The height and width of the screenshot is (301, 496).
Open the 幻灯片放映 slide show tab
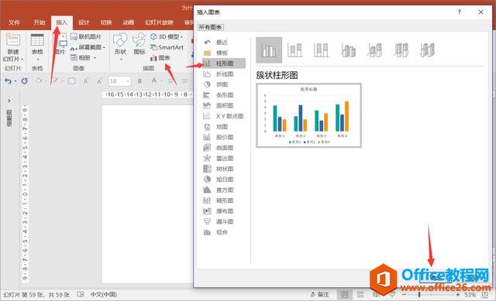click(x=159, y=22)
